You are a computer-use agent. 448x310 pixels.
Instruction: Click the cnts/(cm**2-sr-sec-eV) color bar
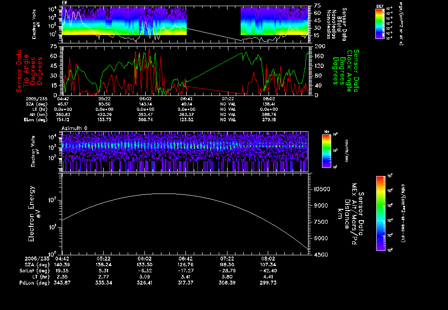(x=381, y=213)
